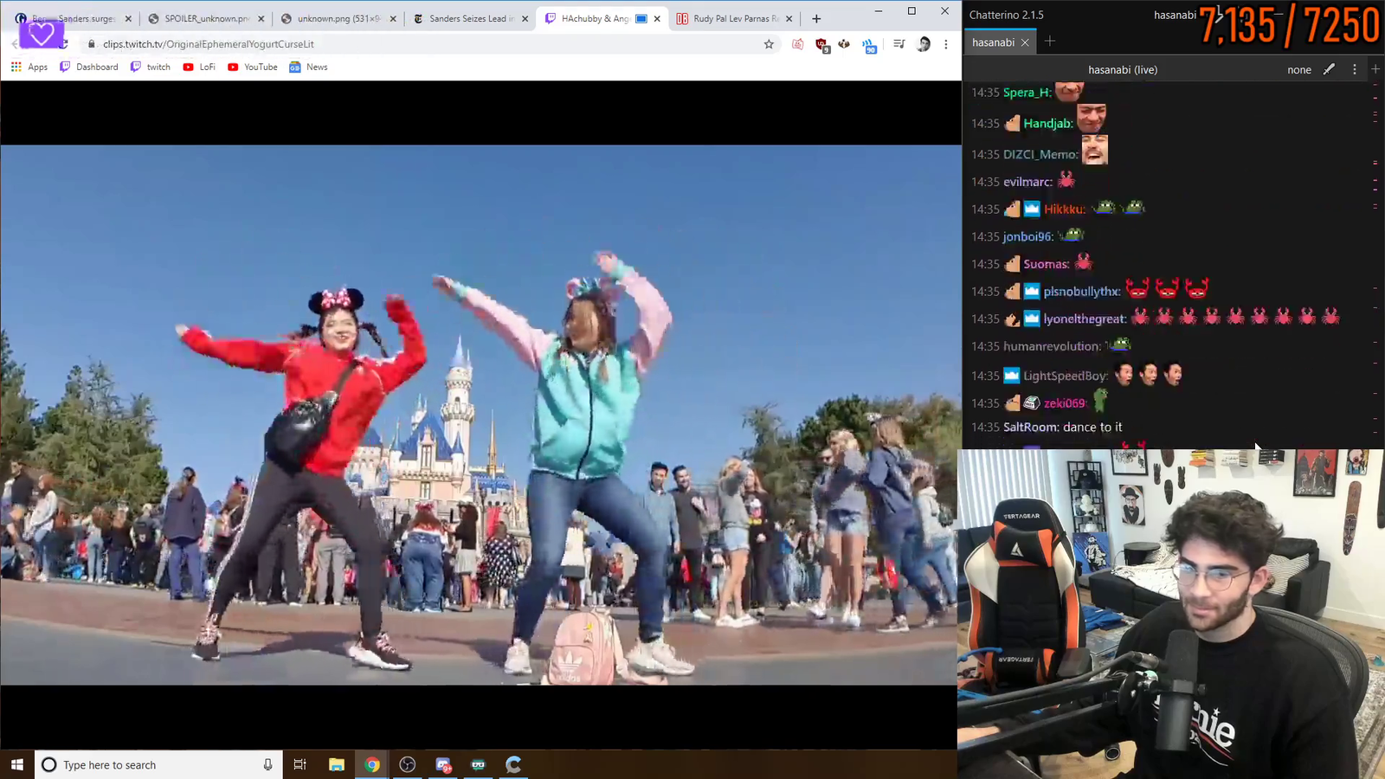The width and height of the screenshot is (1385, 779).
Task: Open the News bookmark
Action: (308, 67)
